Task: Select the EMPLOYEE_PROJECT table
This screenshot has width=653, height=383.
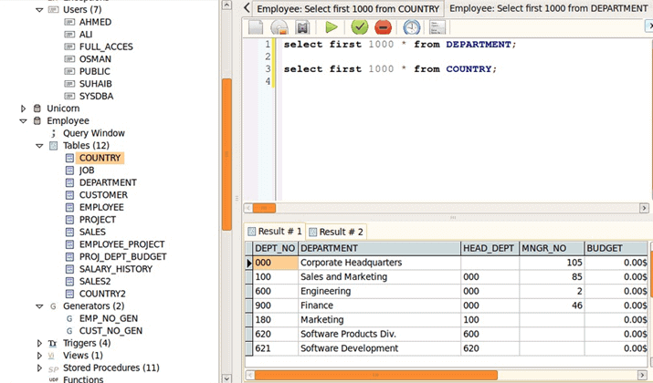Action: [122, 244]
